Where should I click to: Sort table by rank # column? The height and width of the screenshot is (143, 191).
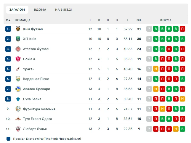[8, 20]
